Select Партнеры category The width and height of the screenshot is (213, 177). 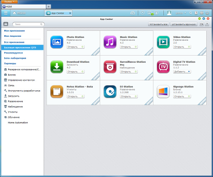pos(10,63)
